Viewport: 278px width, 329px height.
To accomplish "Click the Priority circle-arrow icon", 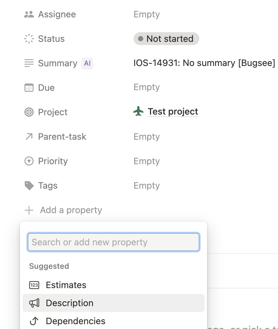I will click(x=29, y=161).
